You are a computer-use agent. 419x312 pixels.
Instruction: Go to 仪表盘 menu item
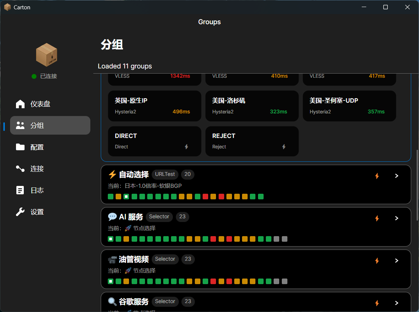(x=50, y=104)
